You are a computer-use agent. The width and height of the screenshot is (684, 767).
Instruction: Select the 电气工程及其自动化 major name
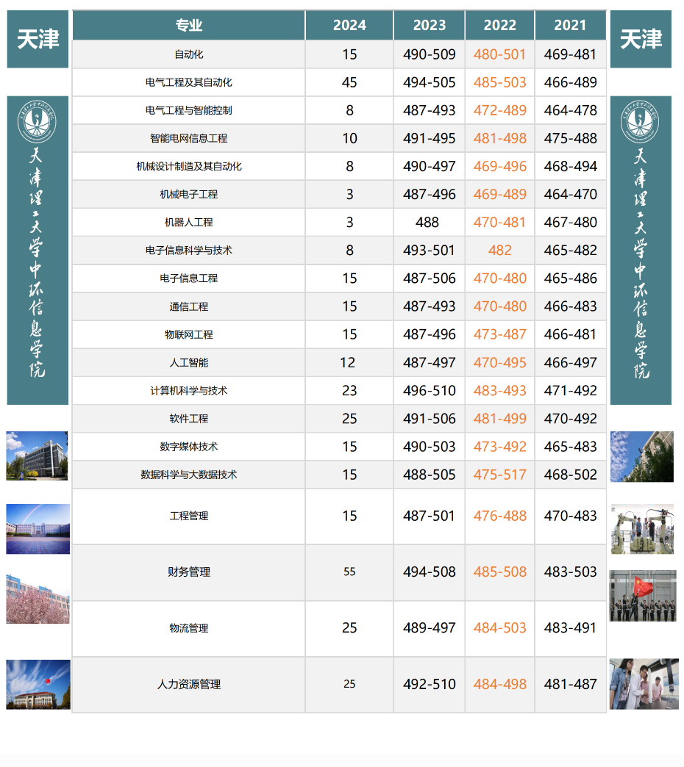pyautogui.click(x=189, y=82)
